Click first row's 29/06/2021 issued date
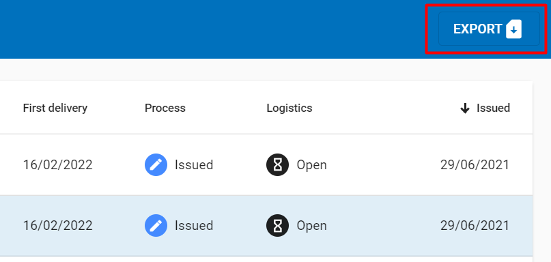The width and height of the screenshot is (551, 262). coord(475,164)
